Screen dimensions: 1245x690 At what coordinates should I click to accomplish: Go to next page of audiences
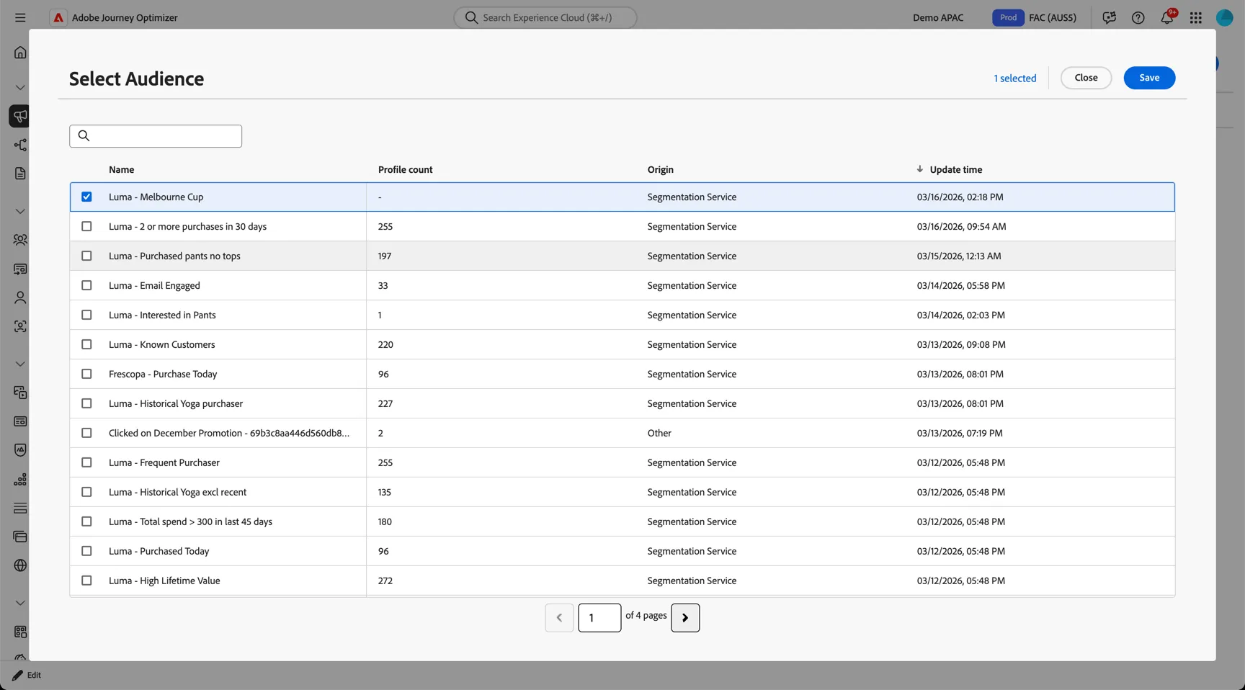pos(685,618)
